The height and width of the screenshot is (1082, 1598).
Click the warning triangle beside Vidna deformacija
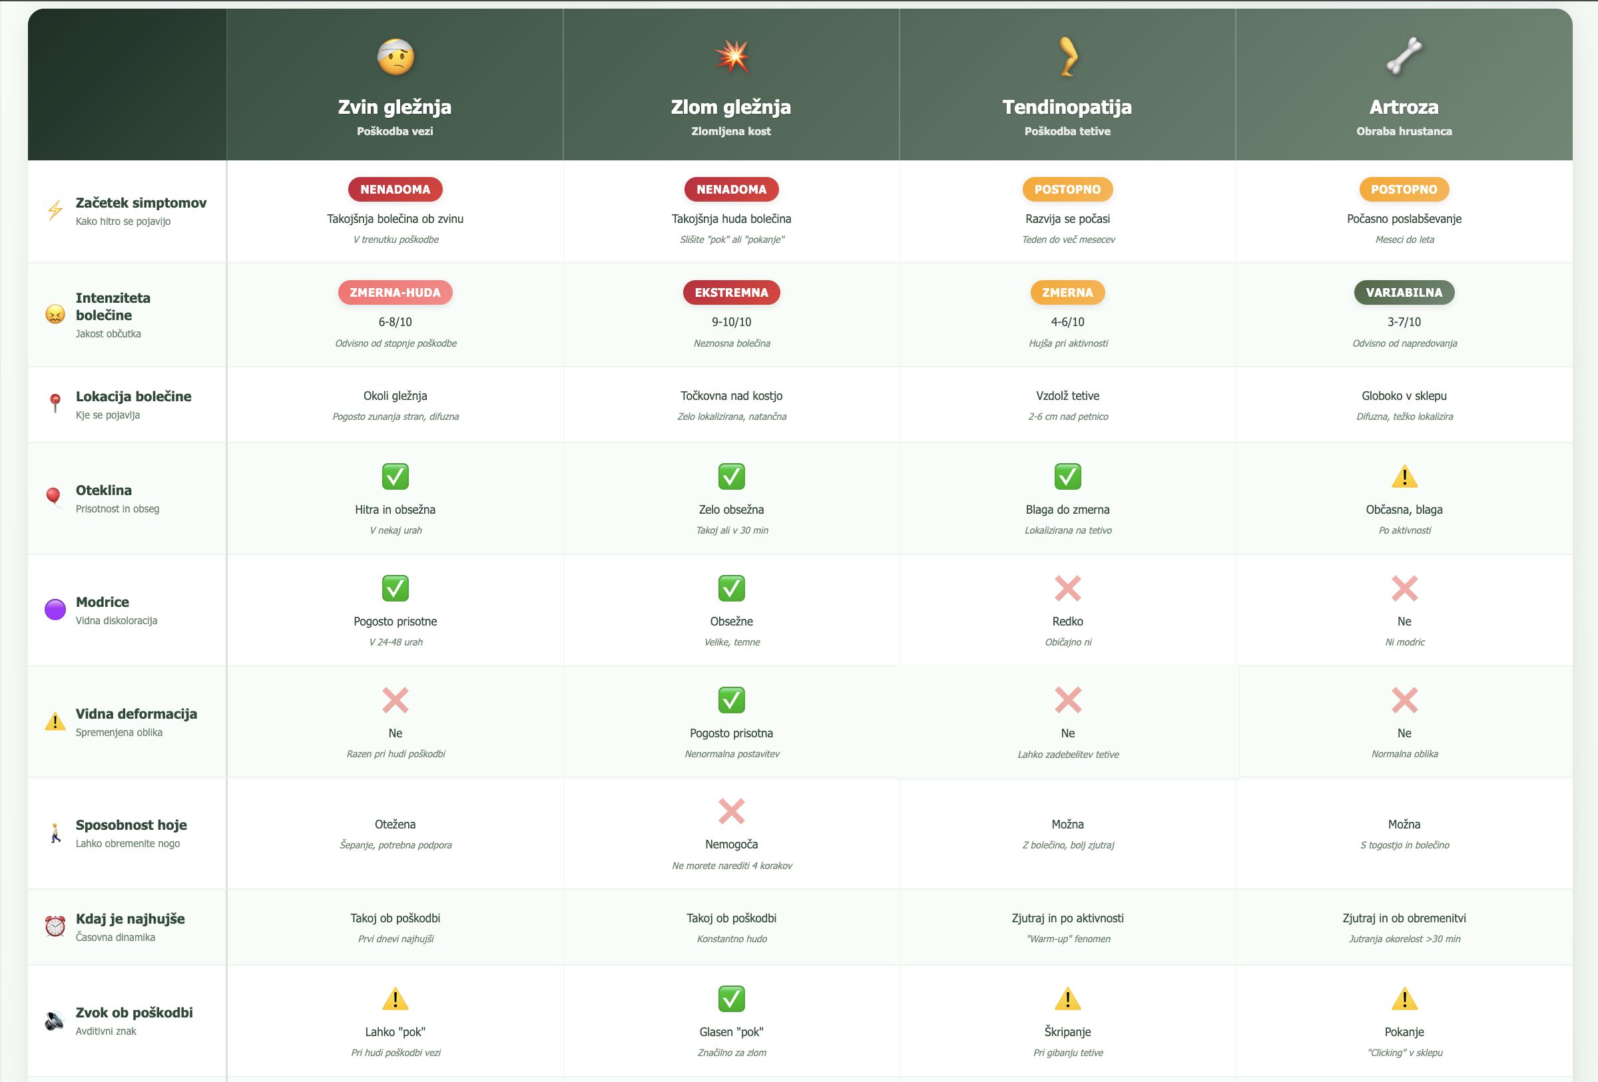click(55, 721)
